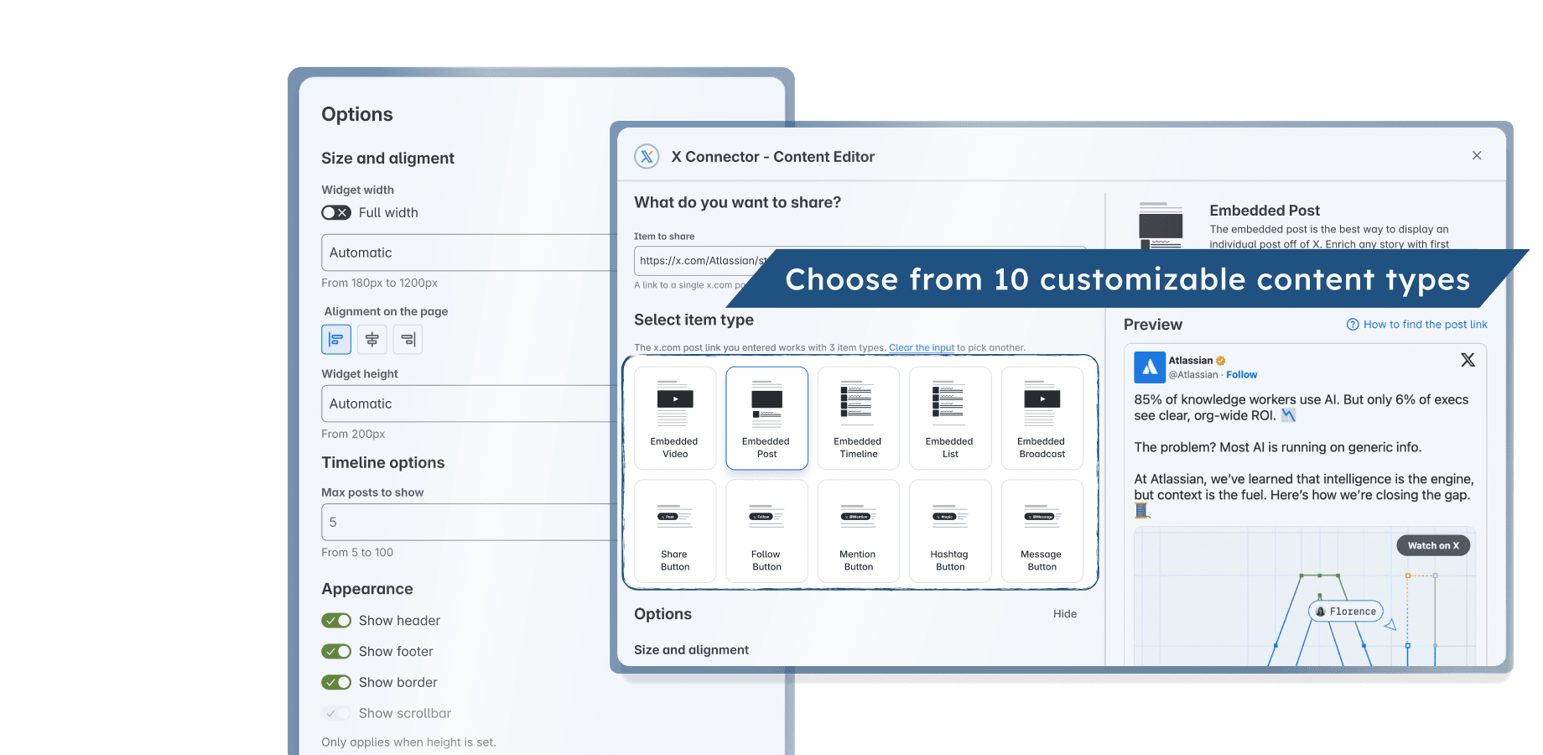1543x755 pixels.
Task: Hide the Options section
Action: click(x=1065, y=614)
